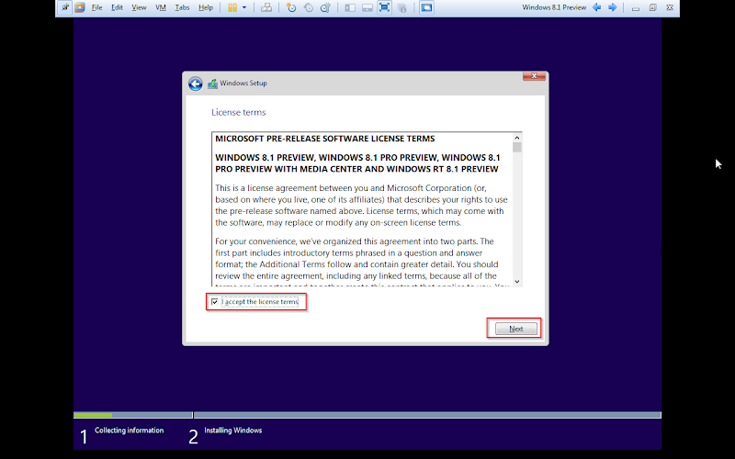Switch to the next VM tab arrow
Viewport: 735px width, 459px height.
(x=612, y=7)
